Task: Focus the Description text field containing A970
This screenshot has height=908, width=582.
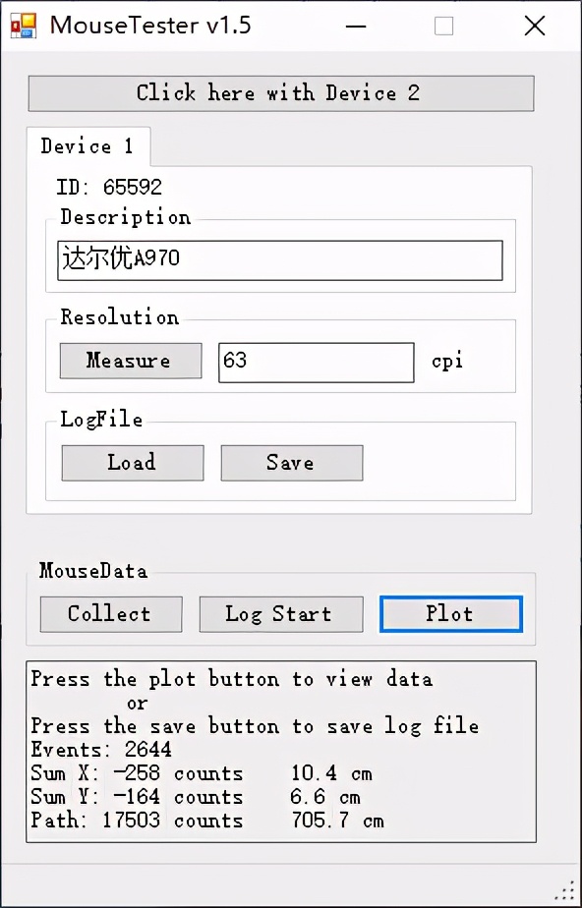Action: tap(280, 260)
